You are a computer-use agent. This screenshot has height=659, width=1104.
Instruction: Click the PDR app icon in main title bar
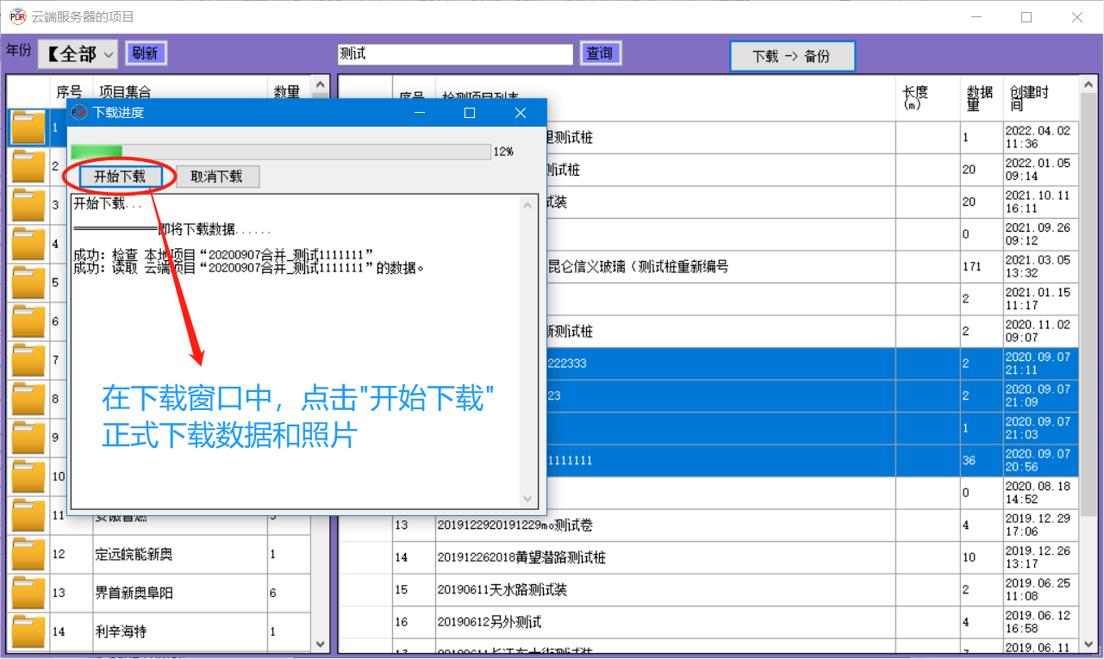[x=17, y=17]
